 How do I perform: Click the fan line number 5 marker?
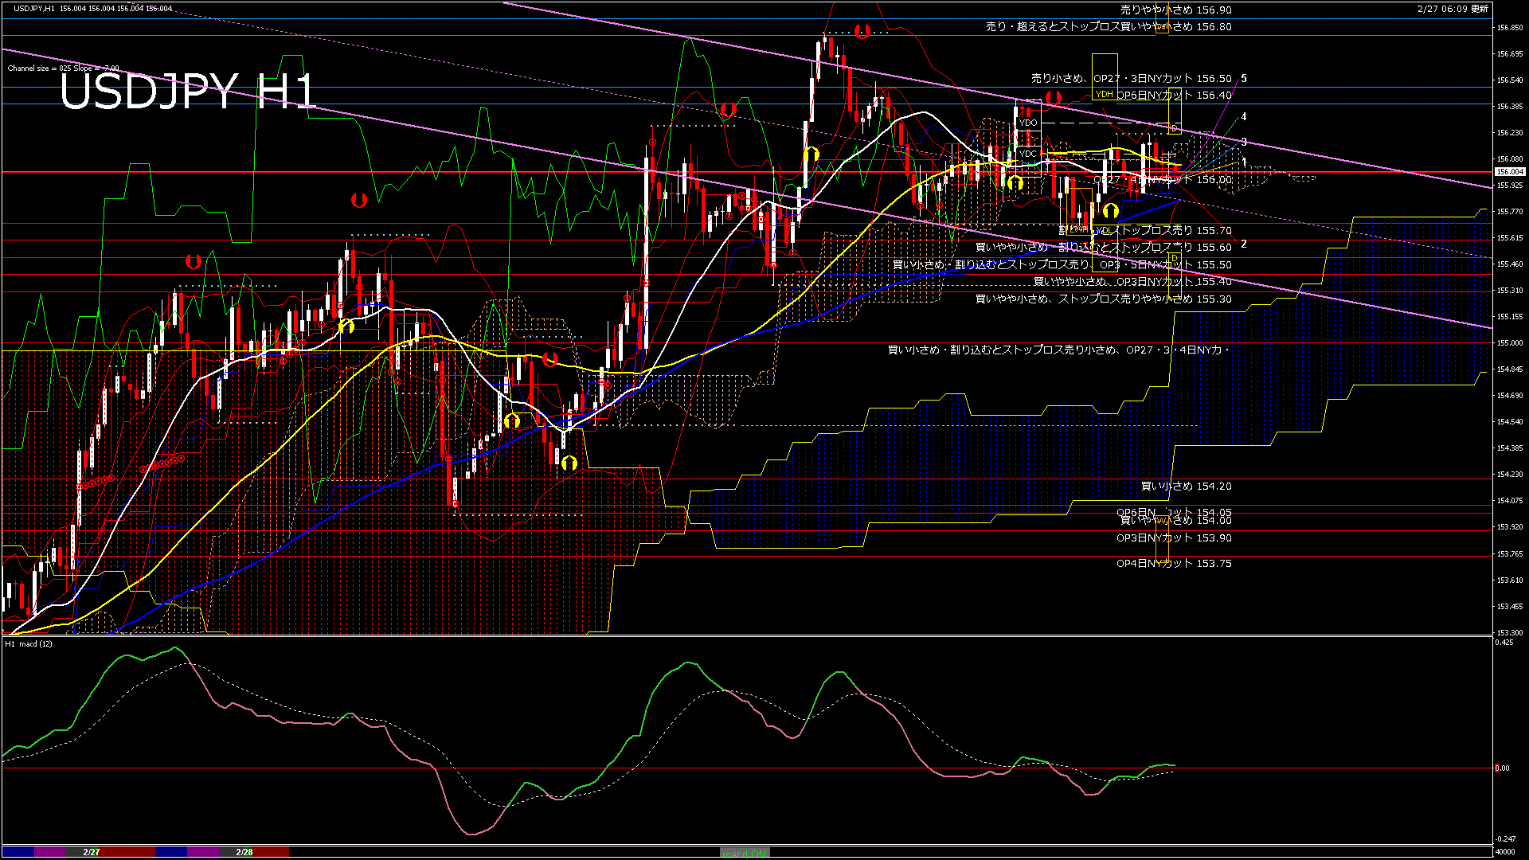pyautogui.click(x=1242, y=79)
